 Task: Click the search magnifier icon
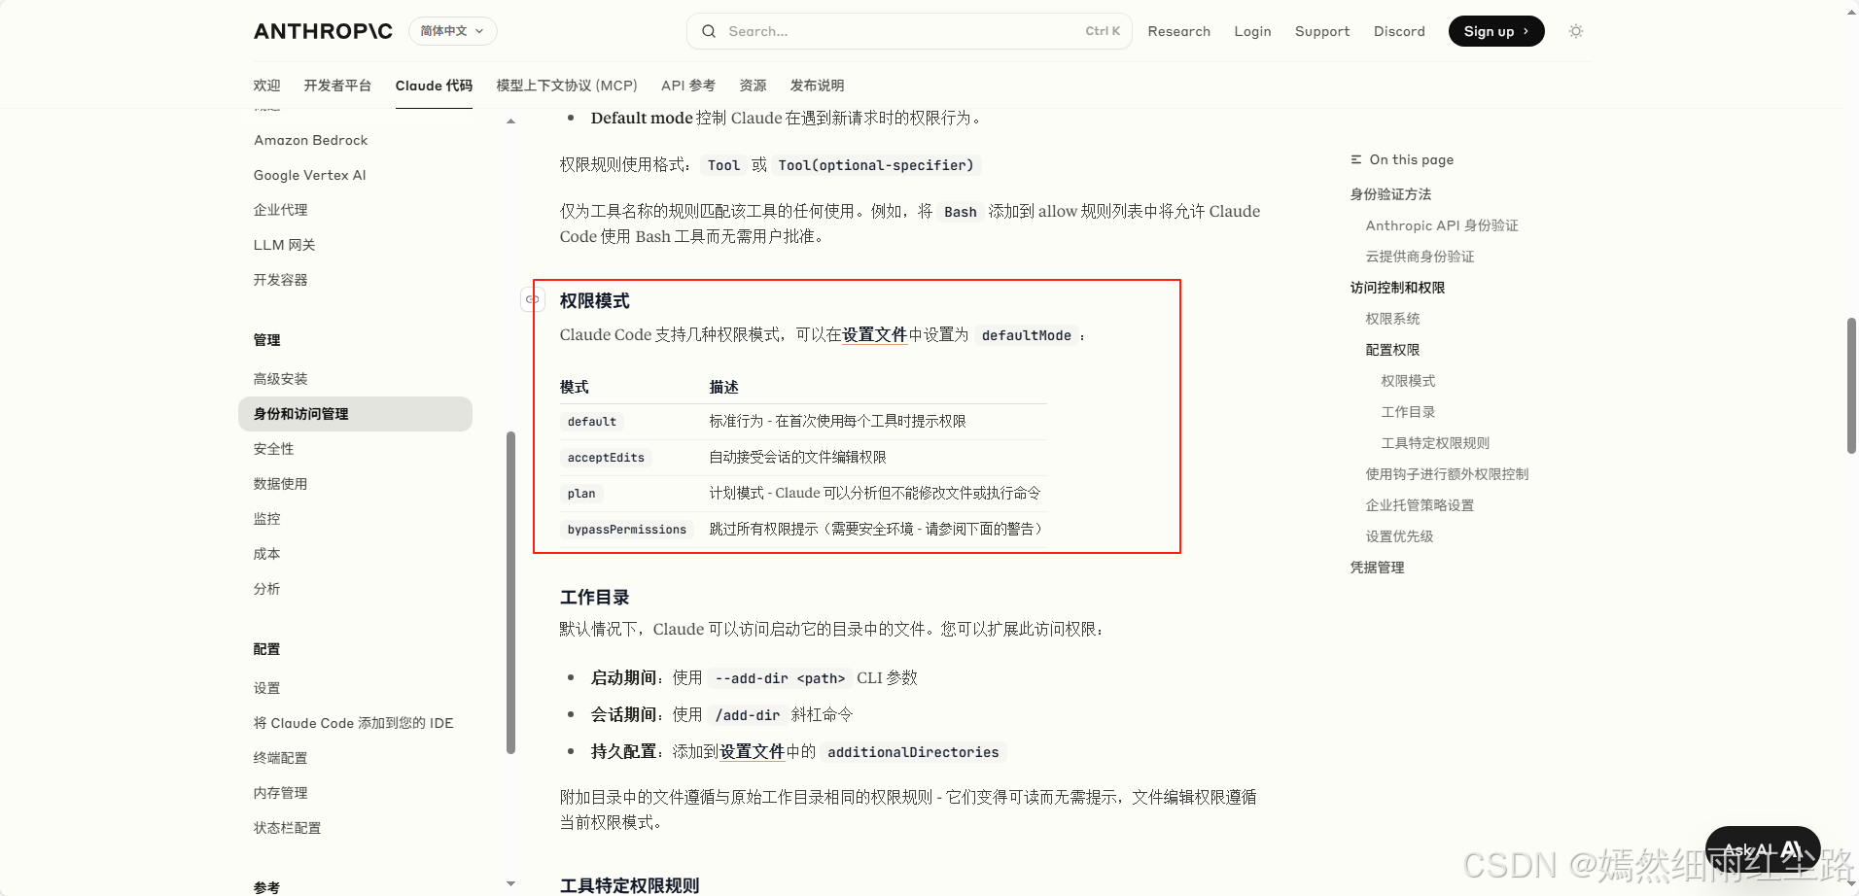pos(709,31)
